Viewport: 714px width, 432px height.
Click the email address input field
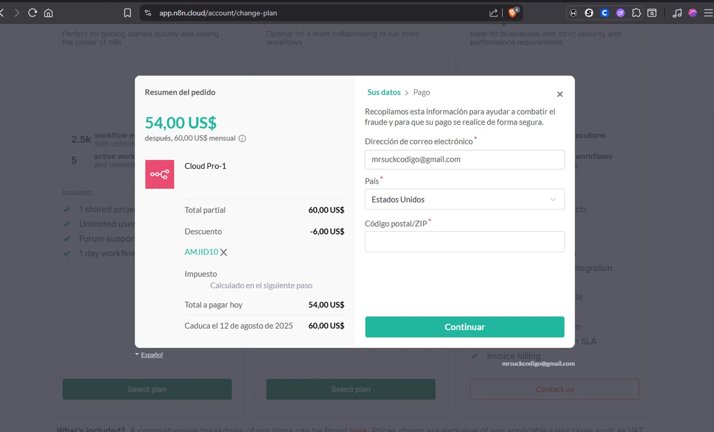pyautogui.click(x=465, y=159)
